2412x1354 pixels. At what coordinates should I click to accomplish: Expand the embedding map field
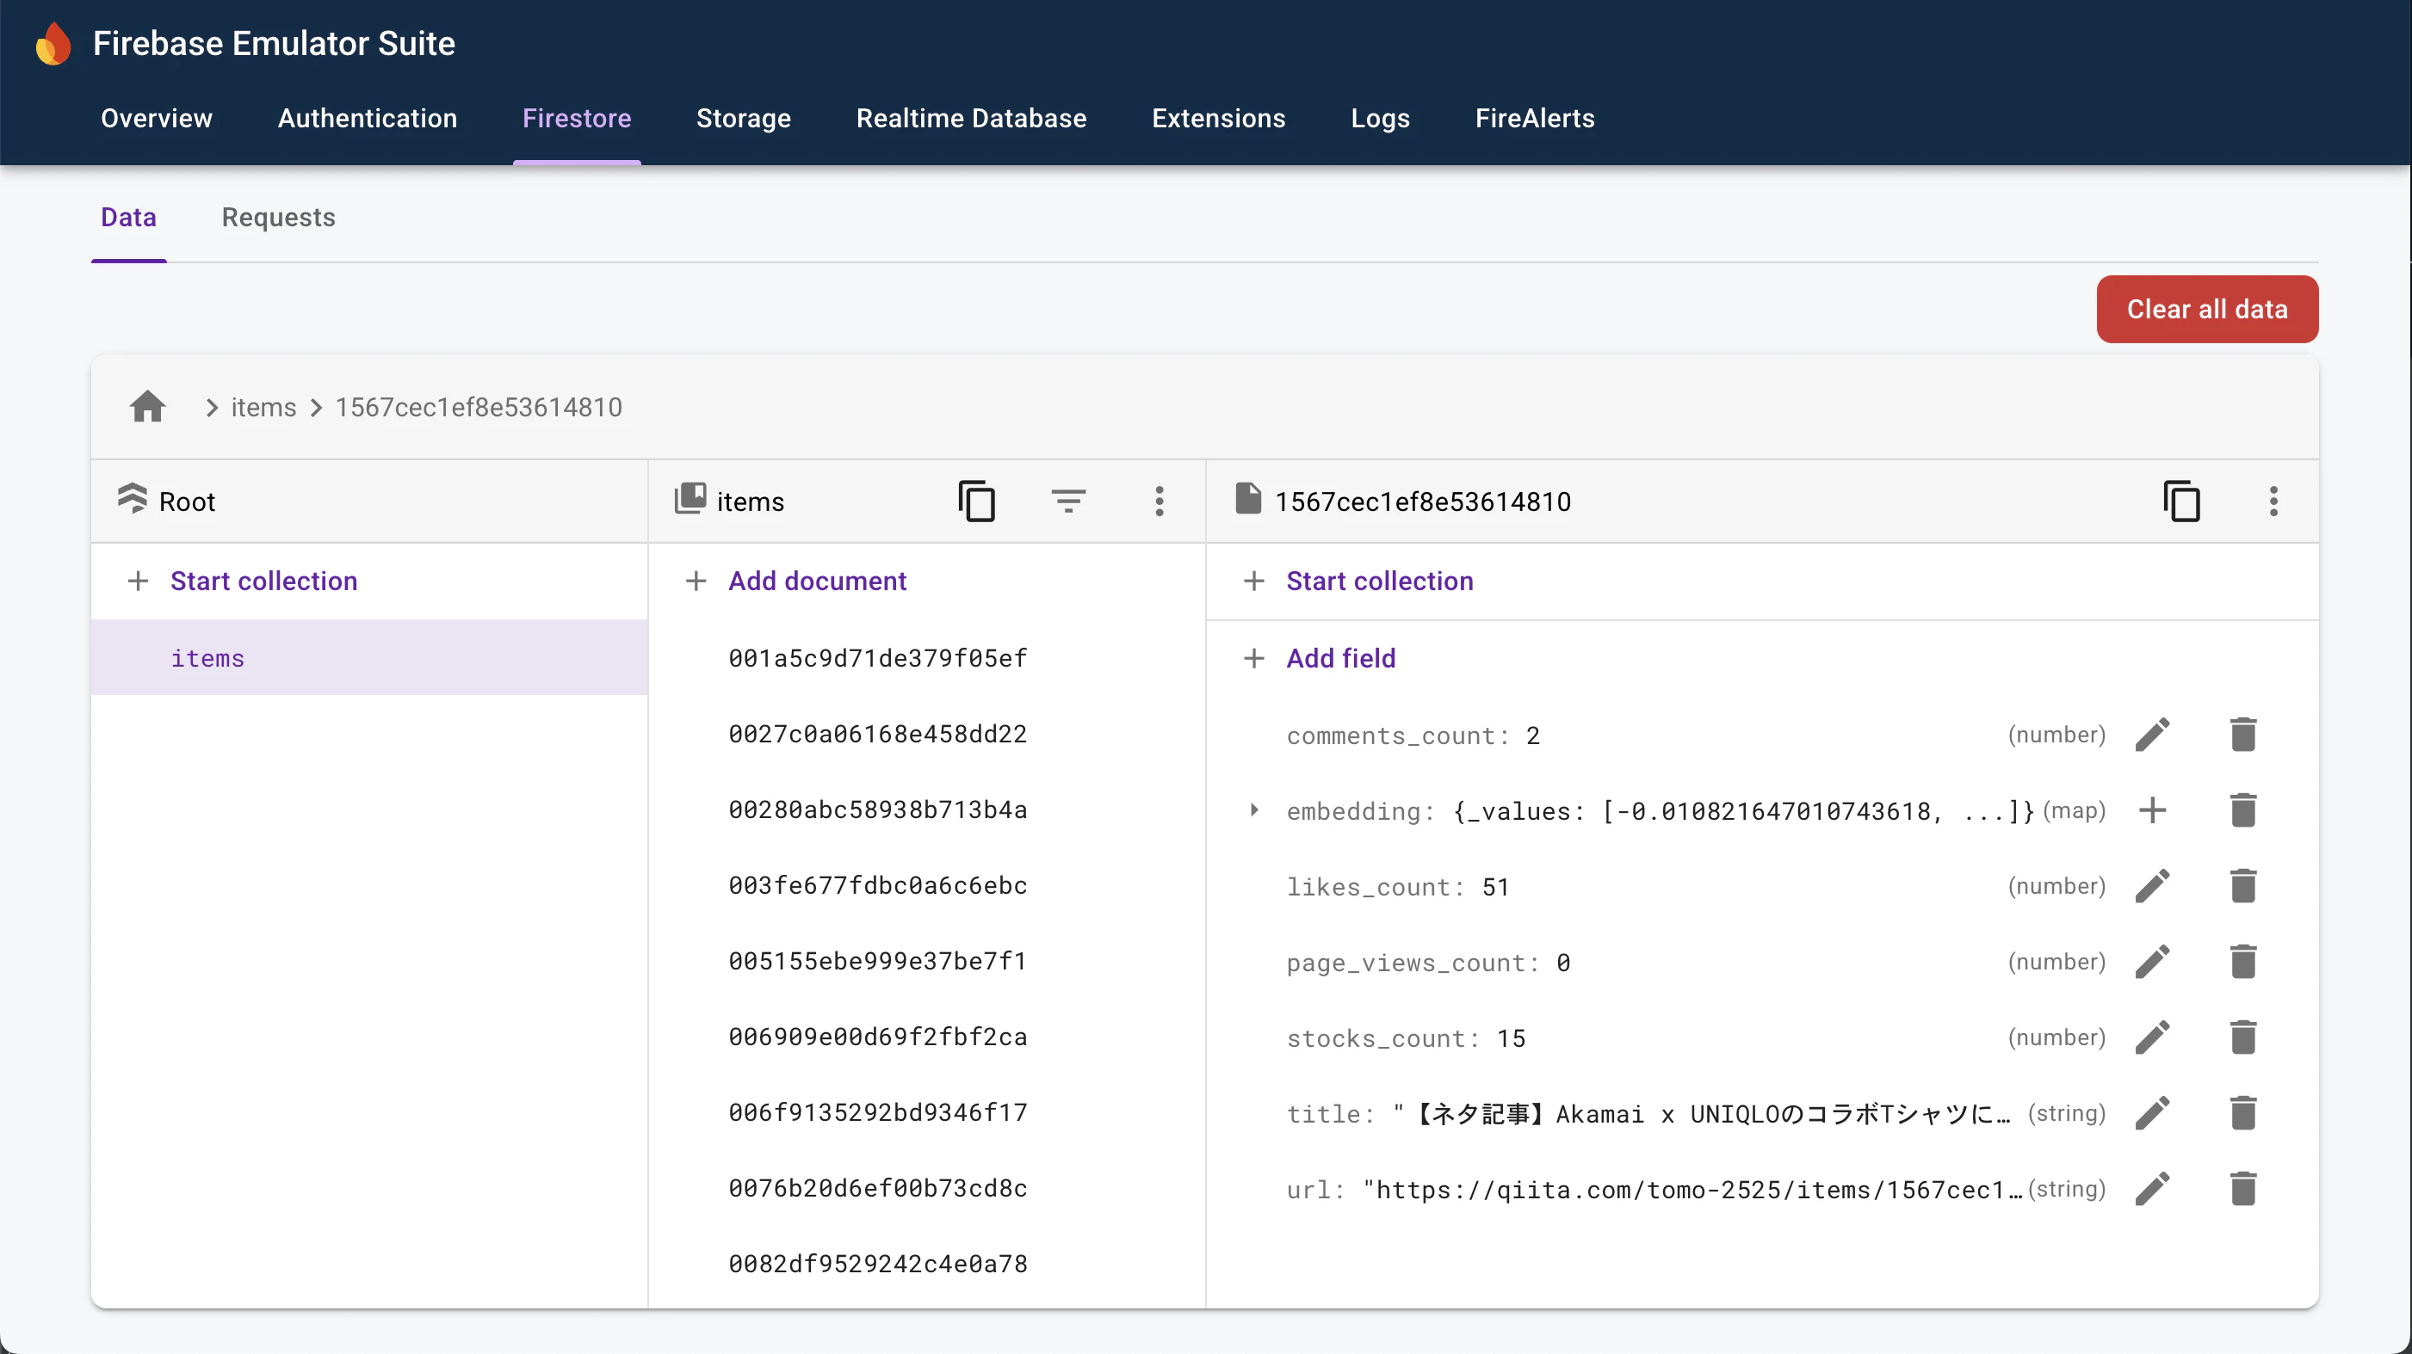1253,810
